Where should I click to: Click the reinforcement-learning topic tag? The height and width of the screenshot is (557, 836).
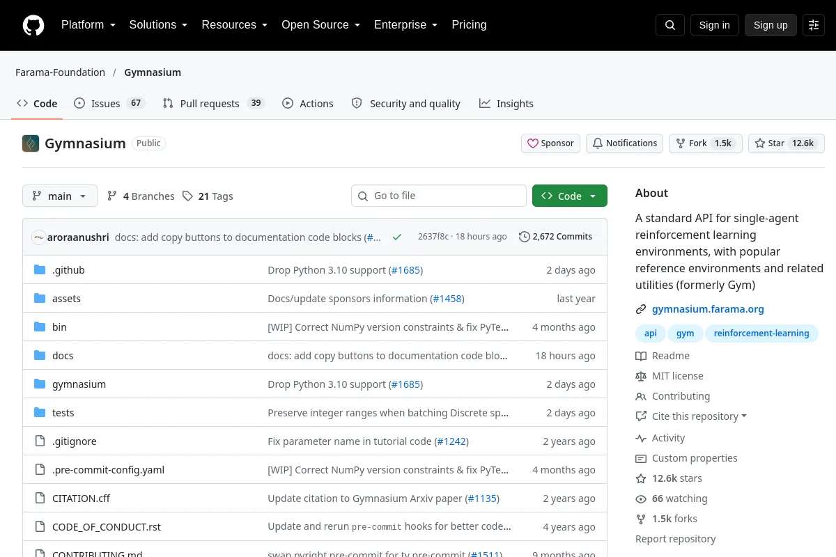click(x=761, y=334)
